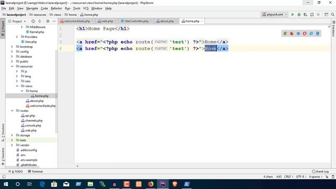Open Brave browser from the taskbar
The height and width of the screenshot is (189, 336).
click(175, 184)
